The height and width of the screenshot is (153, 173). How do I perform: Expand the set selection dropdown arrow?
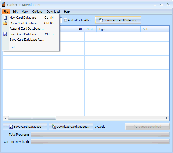60,20
